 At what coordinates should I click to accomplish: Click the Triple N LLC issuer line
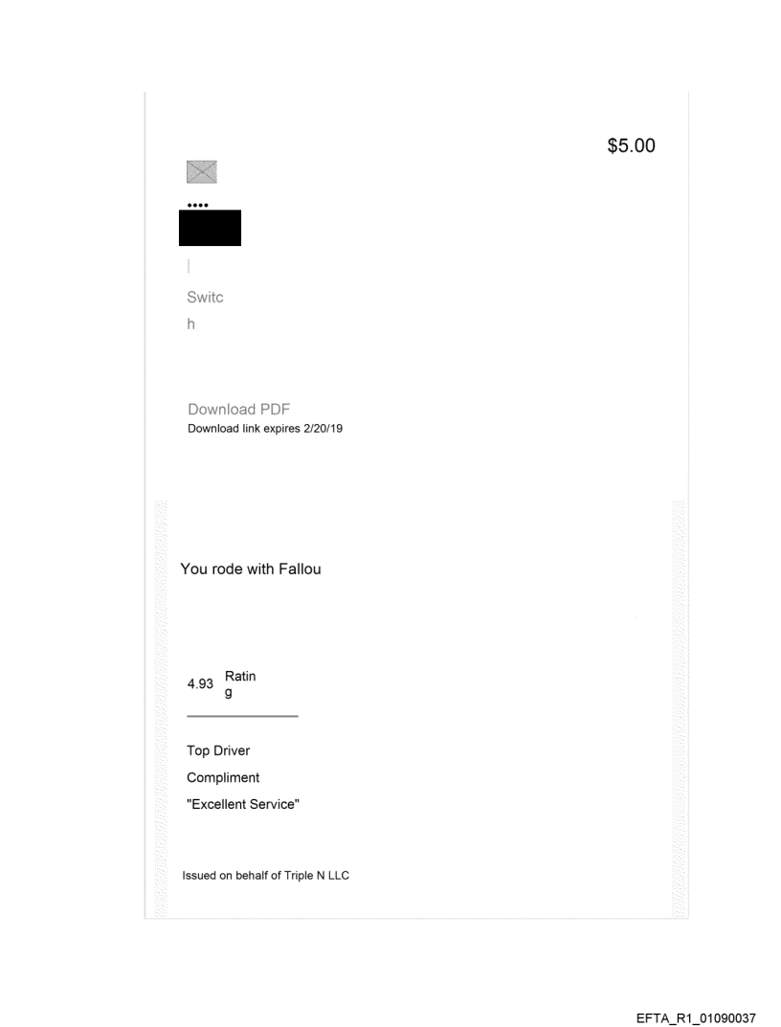point(266,875)
